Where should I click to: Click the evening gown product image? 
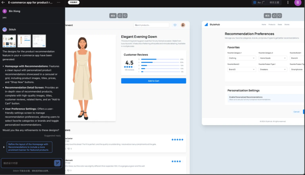[x=83, y=78]
